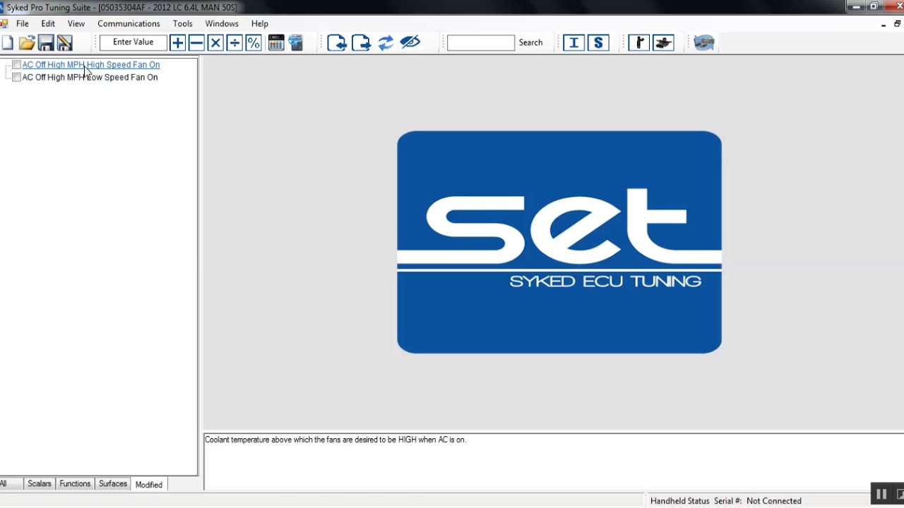Click the percent toolbar button
The height and width of the screenshot is (508, 904).
coord(254,43)
